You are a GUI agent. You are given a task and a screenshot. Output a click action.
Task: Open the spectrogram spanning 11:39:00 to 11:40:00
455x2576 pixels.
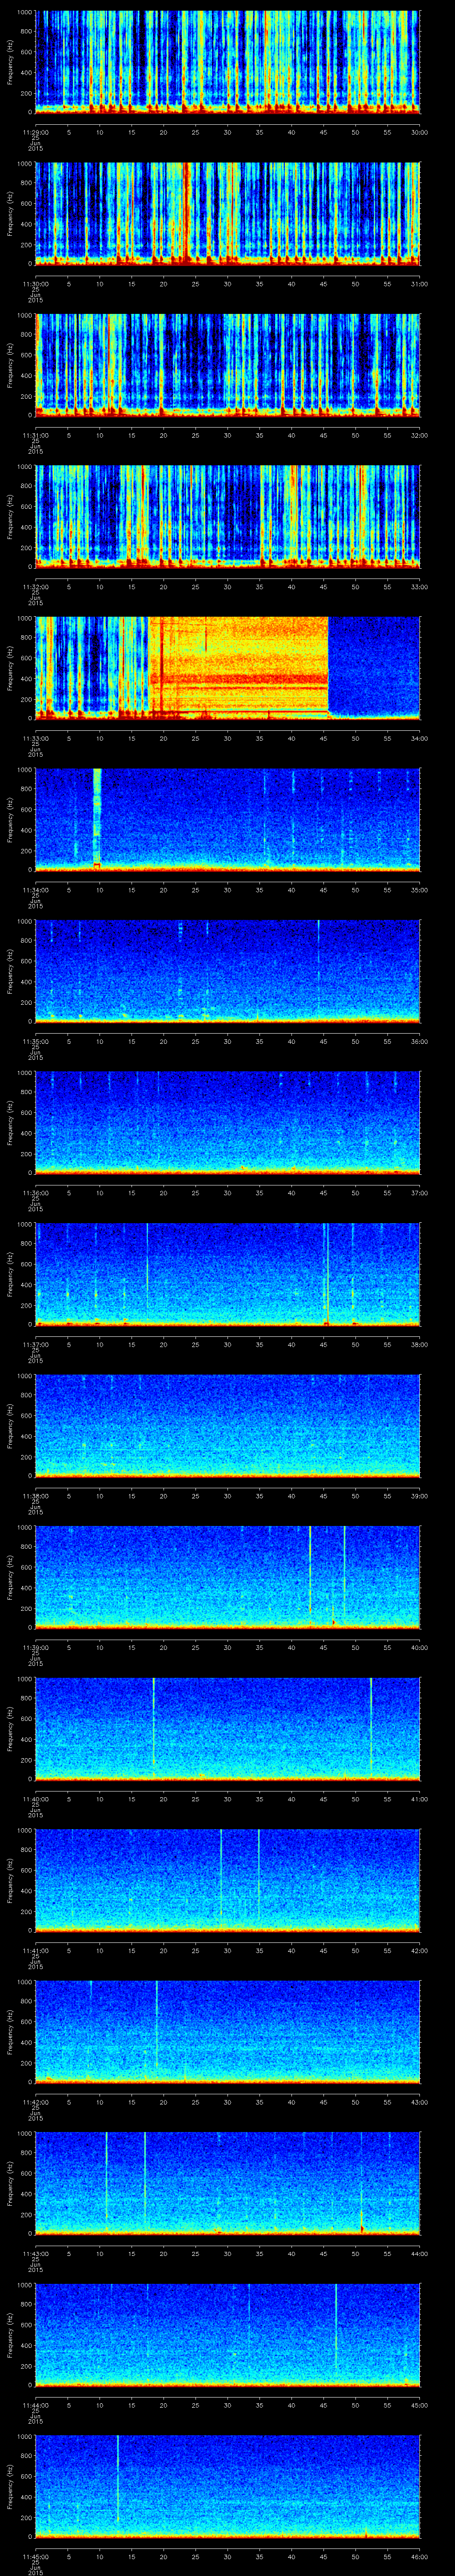[228, 1578]
